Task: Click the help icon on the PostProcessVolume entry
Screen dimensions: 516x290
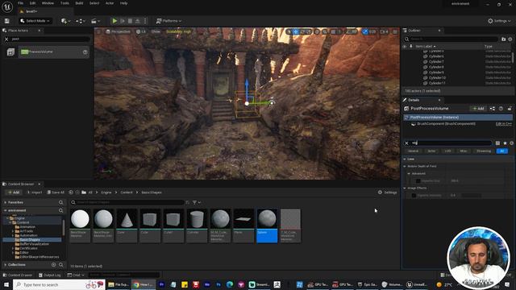Action: [85, 52]
